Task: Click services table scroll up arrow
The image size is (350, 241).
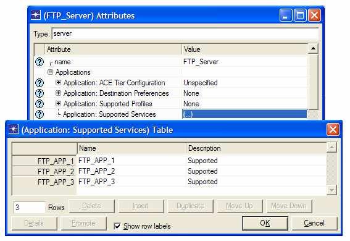Action: pyautogui.click(x=331, y=148)
